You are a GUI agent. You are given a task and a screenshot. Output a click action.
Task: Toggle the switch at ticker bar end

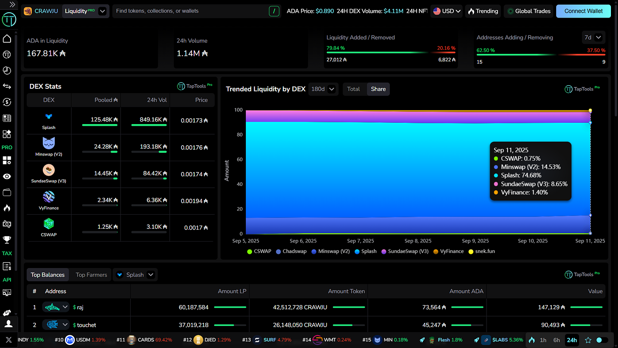[x=602, y=340]
